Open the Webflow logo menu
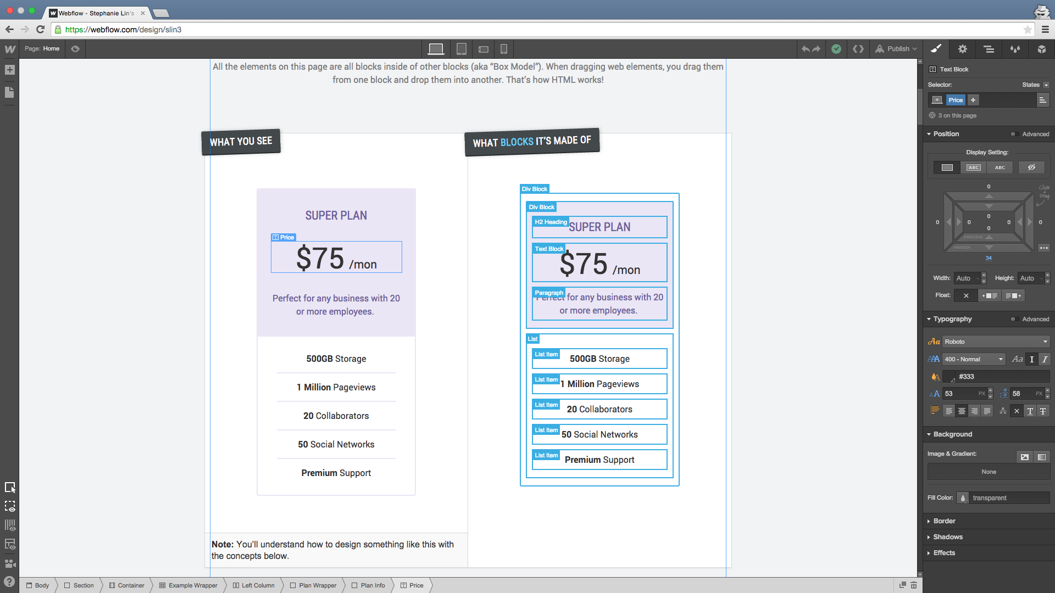This screenshot has width=1055, height=593. pos(10,49)
